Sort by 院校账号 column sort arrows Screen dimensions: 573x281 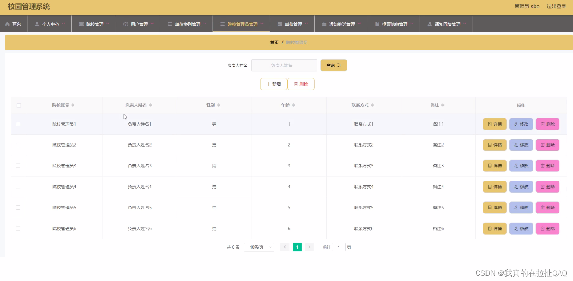pos(73,105)
